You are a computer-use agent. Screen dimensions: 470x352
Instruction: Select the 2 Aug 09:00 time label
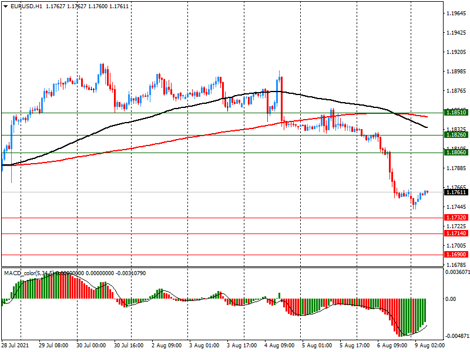(167, 346)
